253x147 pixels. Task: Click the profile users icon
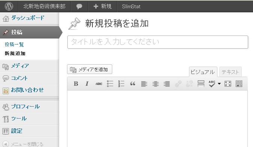point(6,107)
